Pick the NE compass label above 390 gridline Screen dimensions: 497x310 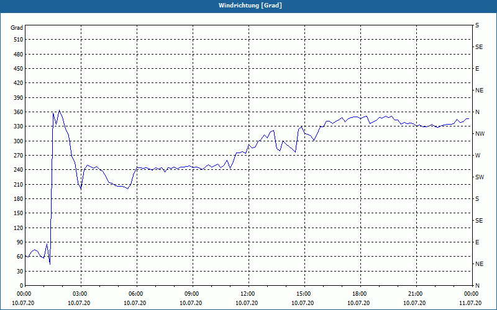click(479, 91)
